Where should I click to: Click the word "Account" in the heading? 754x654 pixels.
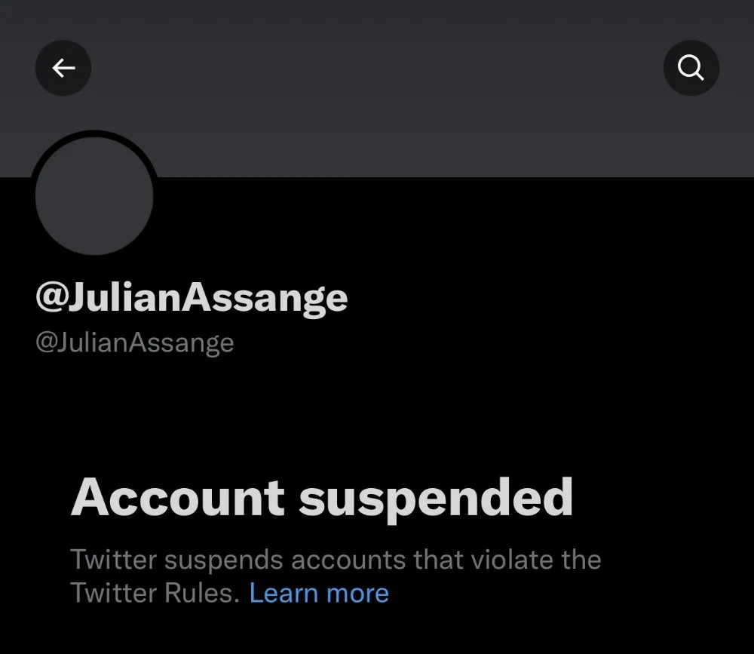point(177,498)
